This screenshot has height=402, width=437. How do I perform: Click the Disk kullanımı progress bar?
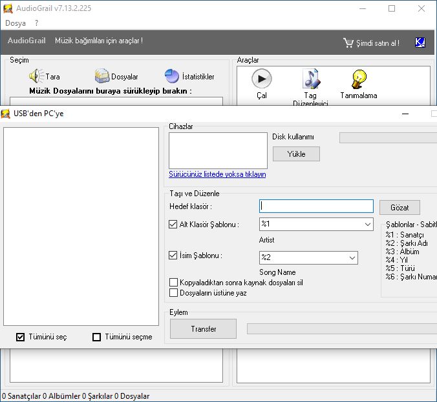[388, 137]
